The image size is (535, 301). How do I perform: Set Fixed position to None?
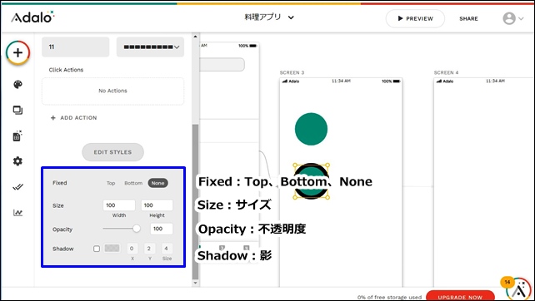point(158,183)
